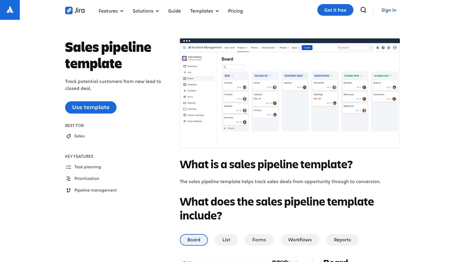465x262 pixels.
Task: Click the Add item icon
Action: pos(185,109)
